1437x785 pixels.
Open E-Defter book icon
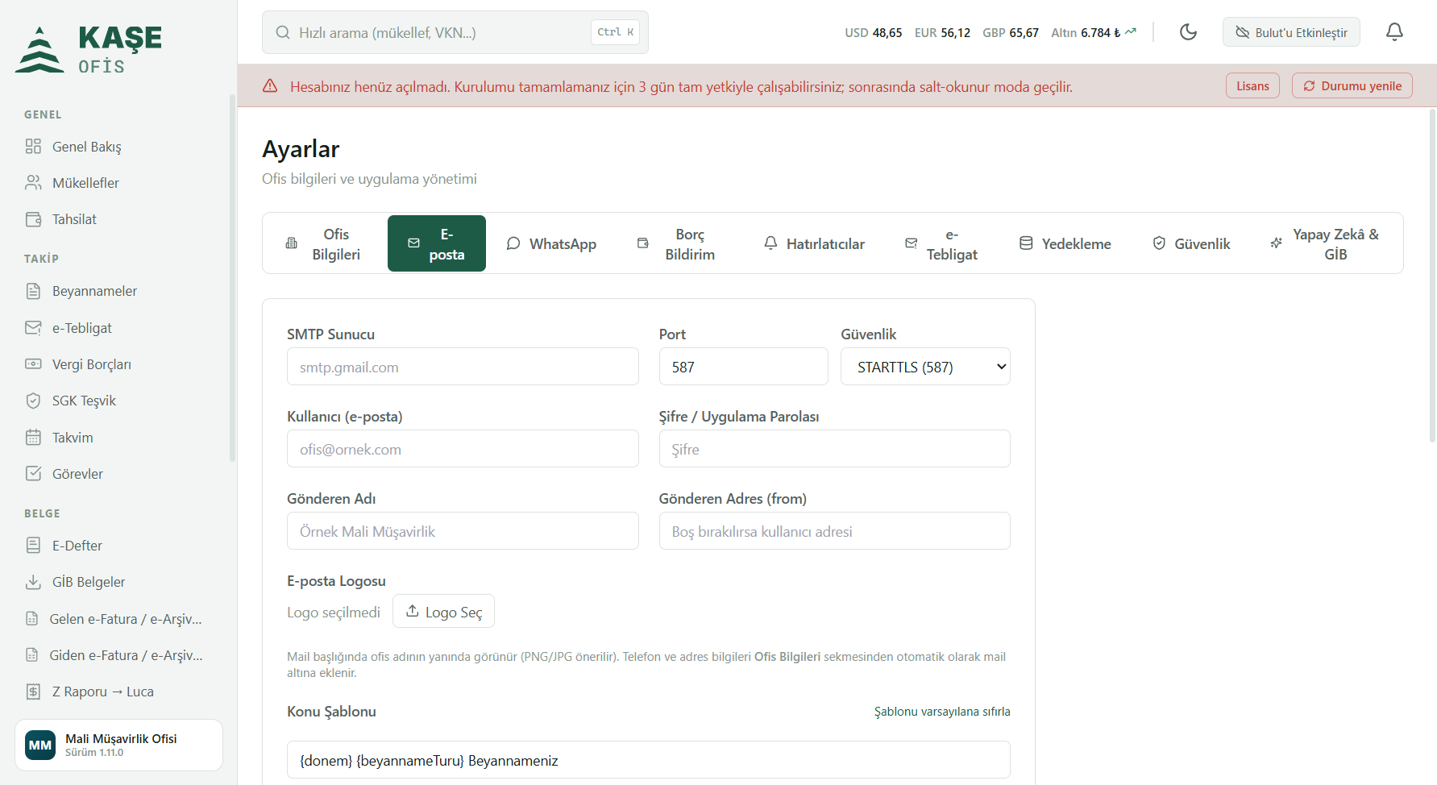[x=33, y=546]
